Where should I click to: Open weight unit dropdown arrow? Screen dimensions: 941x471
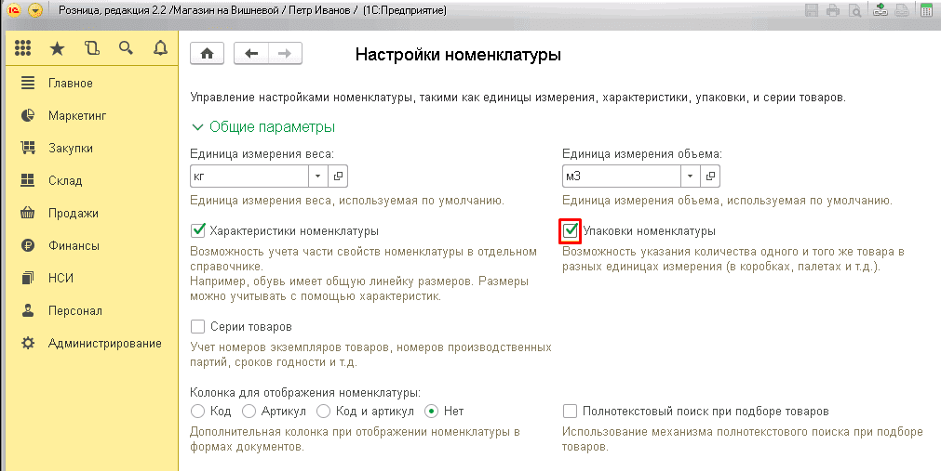317,176
